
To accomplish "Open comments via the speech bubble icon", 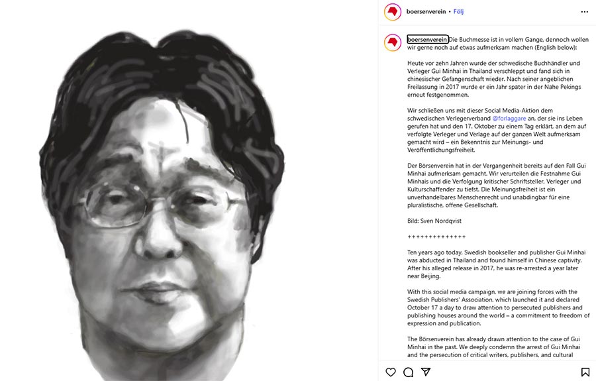I will 408,372.
